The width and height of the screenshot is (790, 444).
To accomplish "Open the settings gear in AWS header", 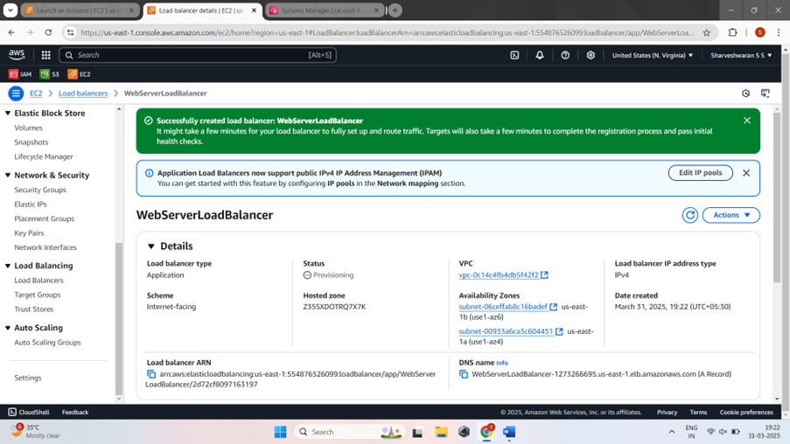I will (x=591, y=55).
